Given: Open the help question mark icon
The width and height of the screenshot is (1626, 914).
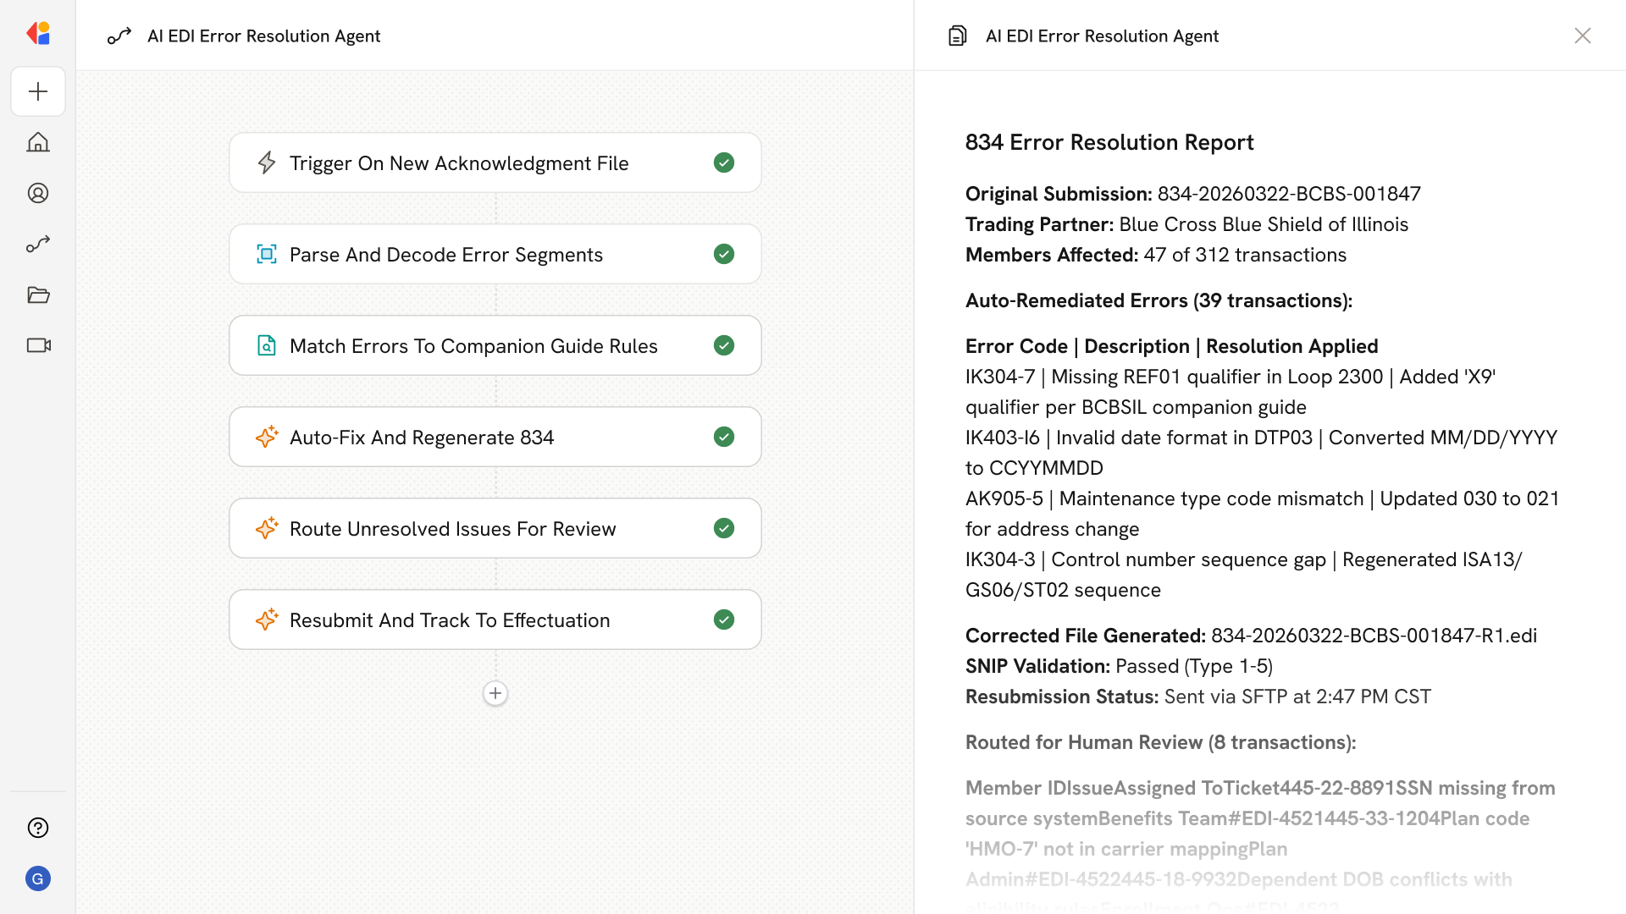Looking at the screenshot, I should coord(38,828).
